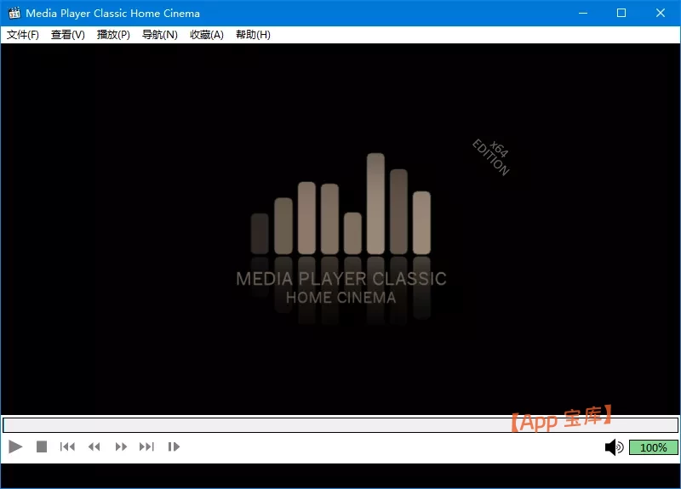Maximize the player window
The image size is (681, 489).
point(621,13)
